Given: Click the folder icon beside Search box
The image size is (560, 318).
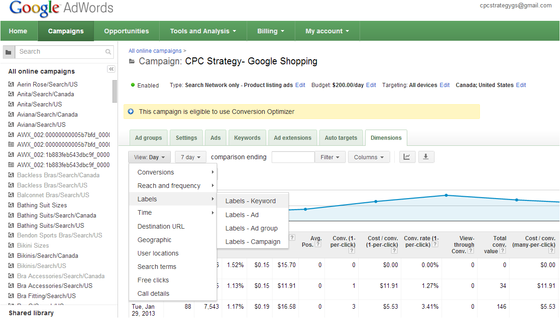Looking at the screenshot, I should tap(9, 52).
